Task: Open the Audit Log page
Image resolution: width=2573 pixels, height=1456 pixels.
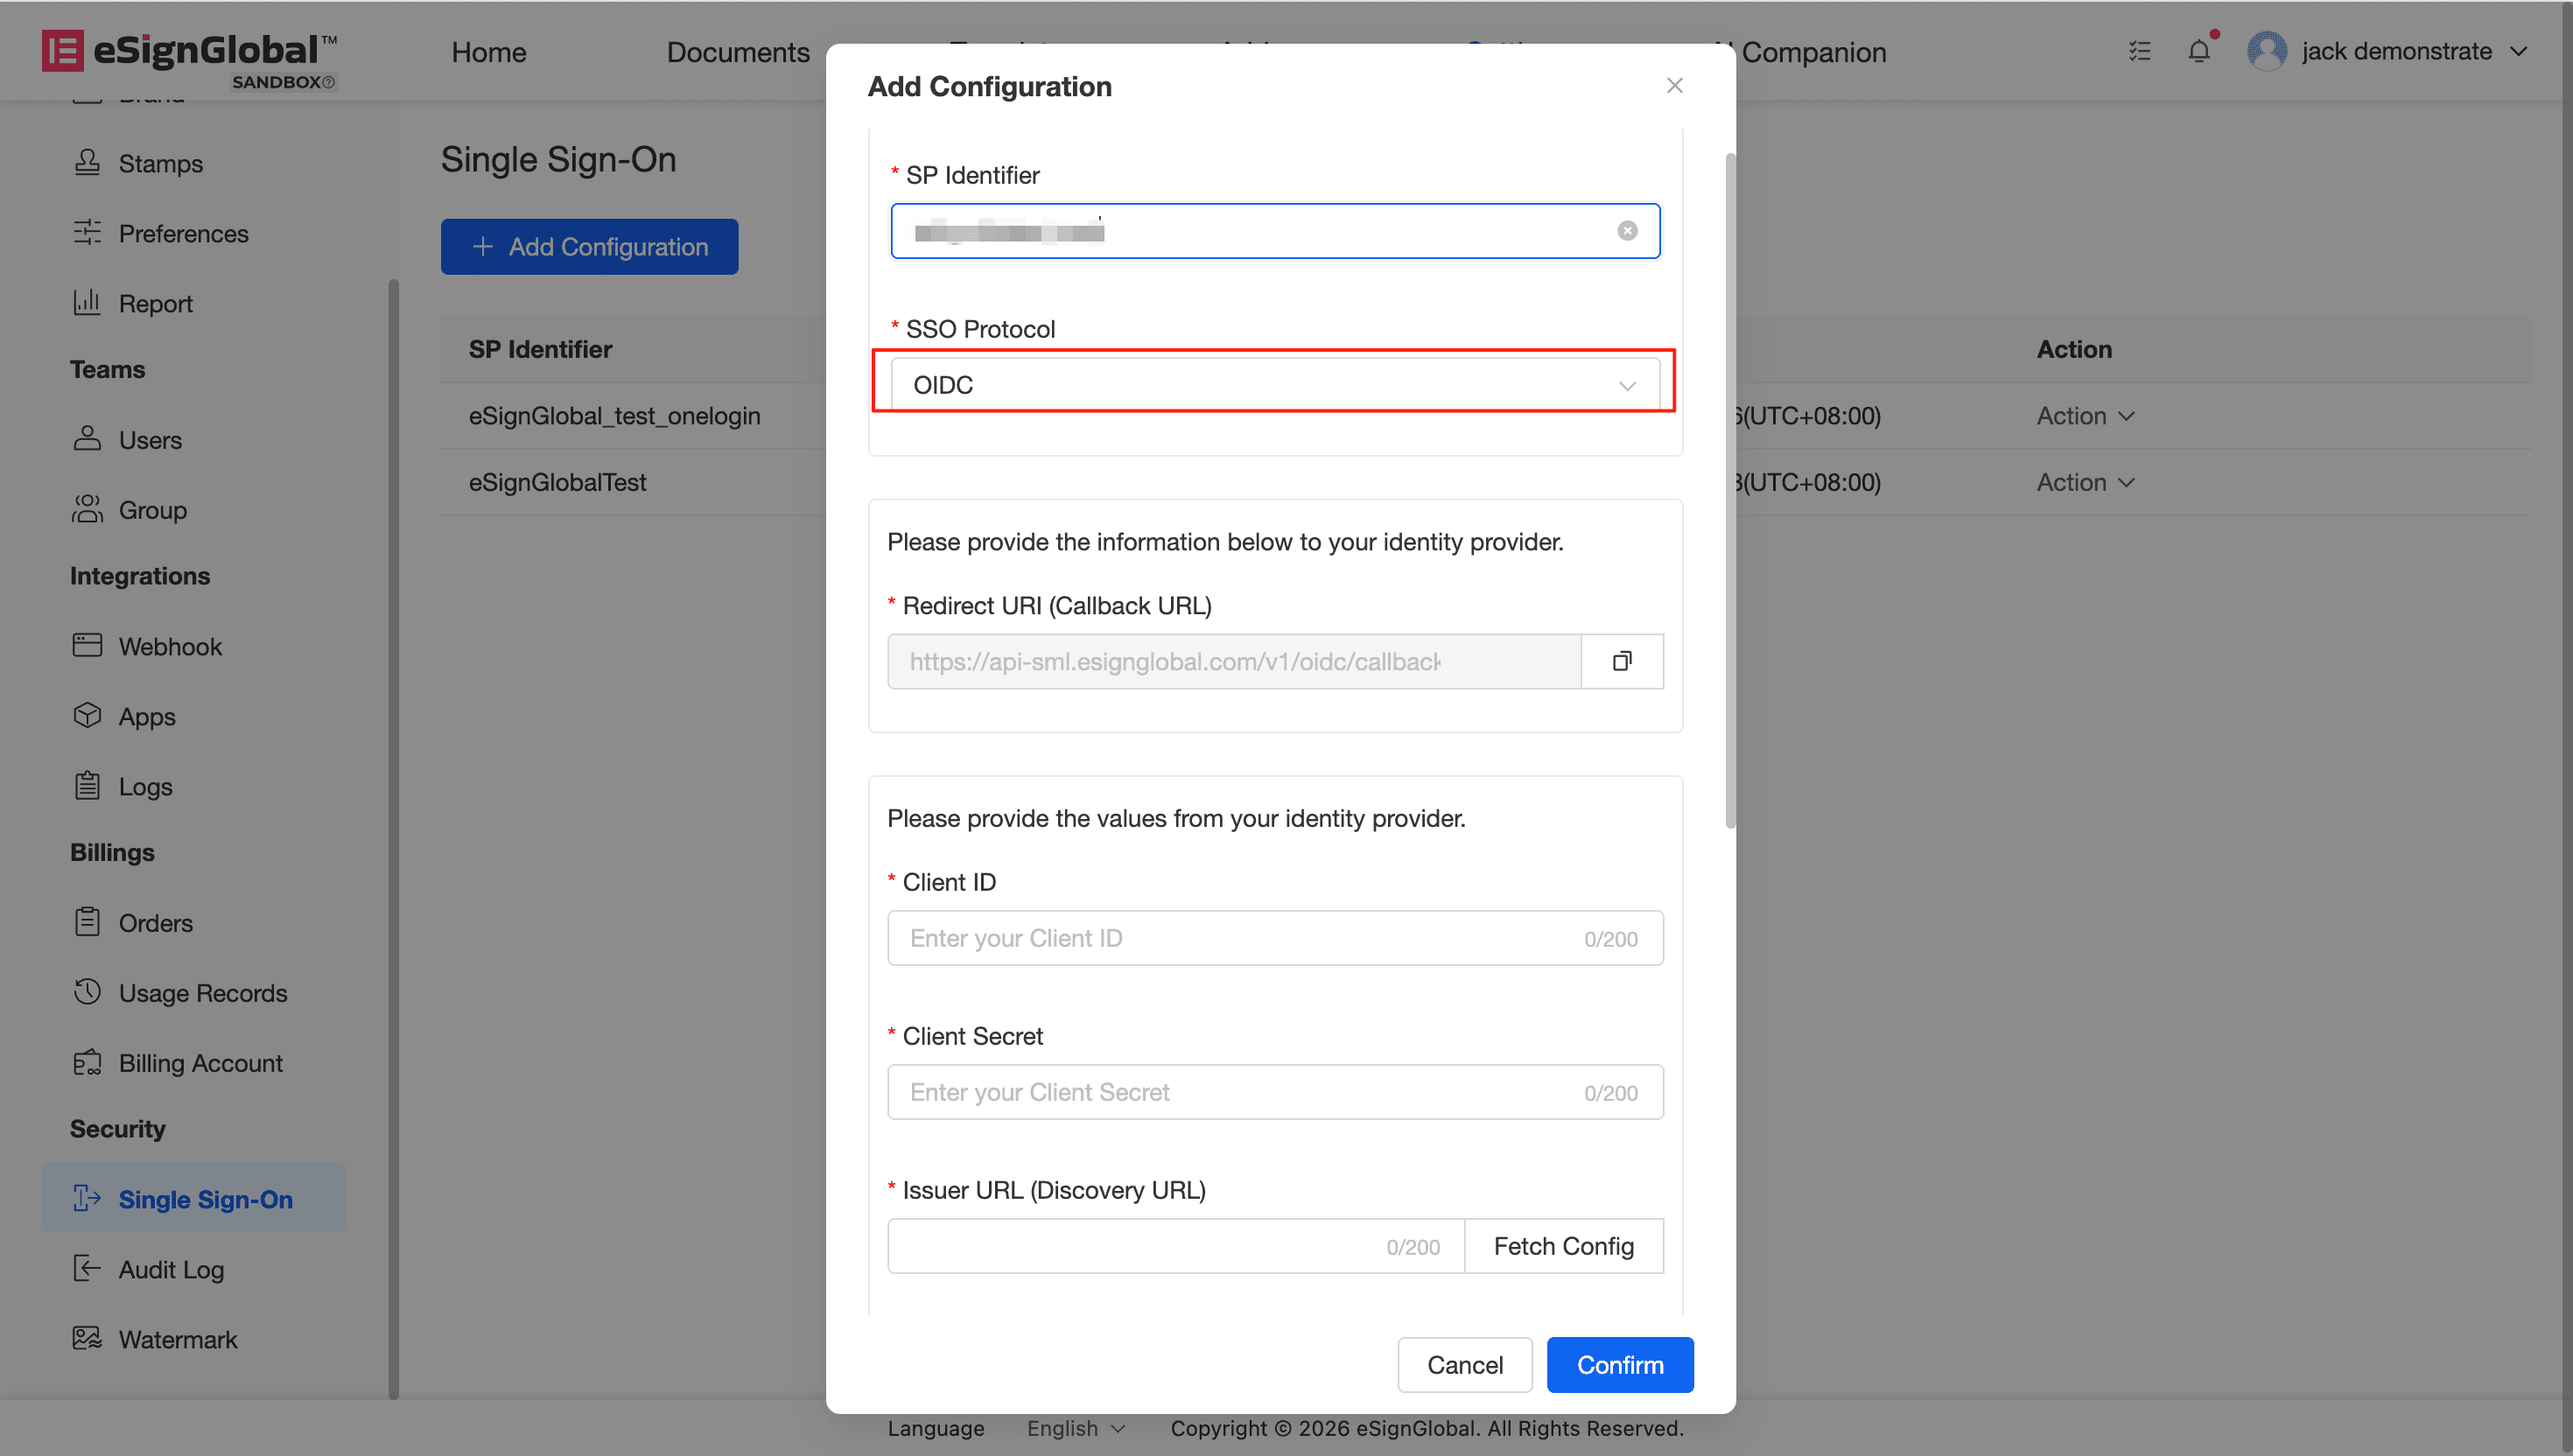Action: [x=171, y=1269]
